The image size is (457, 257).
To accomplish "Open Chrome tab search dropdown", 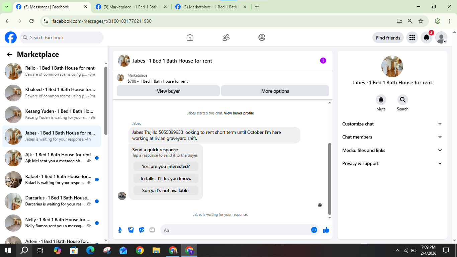I will (x=6, y=7).
